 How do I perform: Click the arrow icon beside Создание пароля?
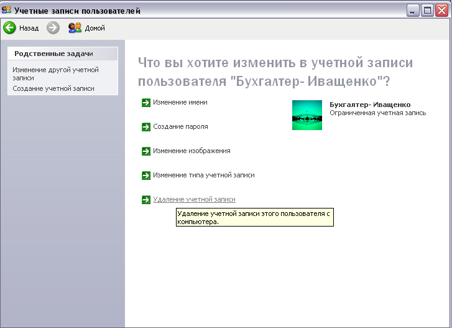click(x=146, y=127)
